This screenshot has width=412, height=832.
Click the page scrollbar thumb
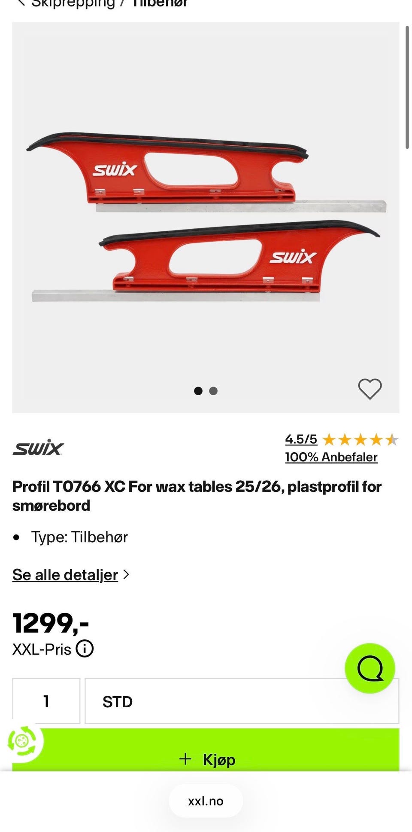point(407,87)
